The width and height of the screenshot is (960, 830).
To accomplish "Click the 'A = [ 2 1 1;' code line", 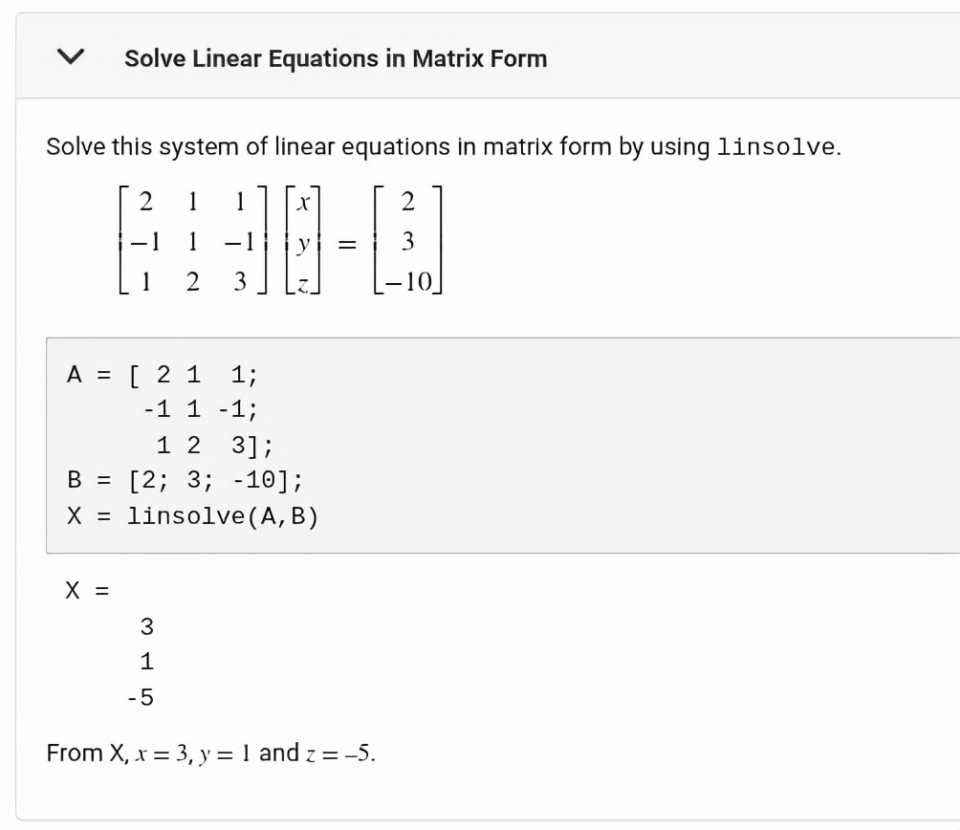I will [x=163, y=375].
